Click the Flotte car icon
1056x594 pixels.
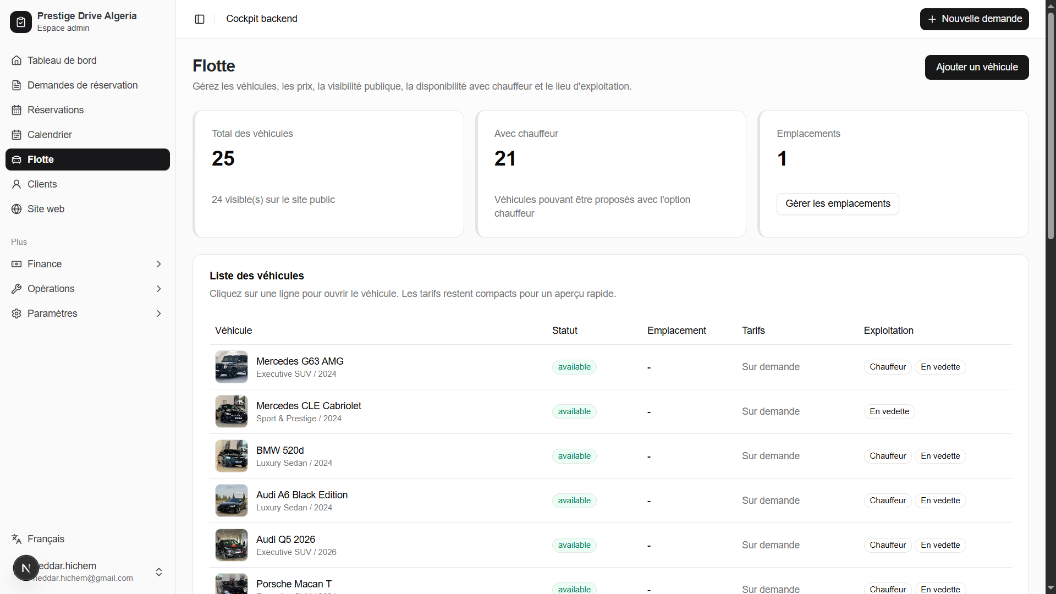point(16,159)
